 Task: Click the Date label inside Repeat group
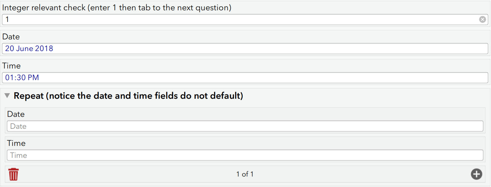[x=16, y=114]
